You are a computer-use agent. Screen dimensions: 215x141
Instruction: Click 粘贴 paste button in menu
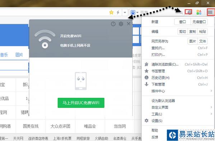[202, 32]
